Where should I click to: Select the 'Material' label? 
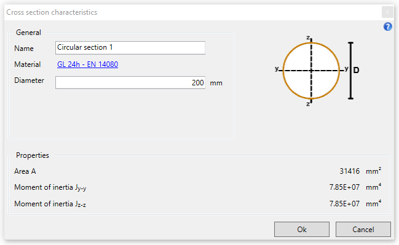tap(27, 64)
